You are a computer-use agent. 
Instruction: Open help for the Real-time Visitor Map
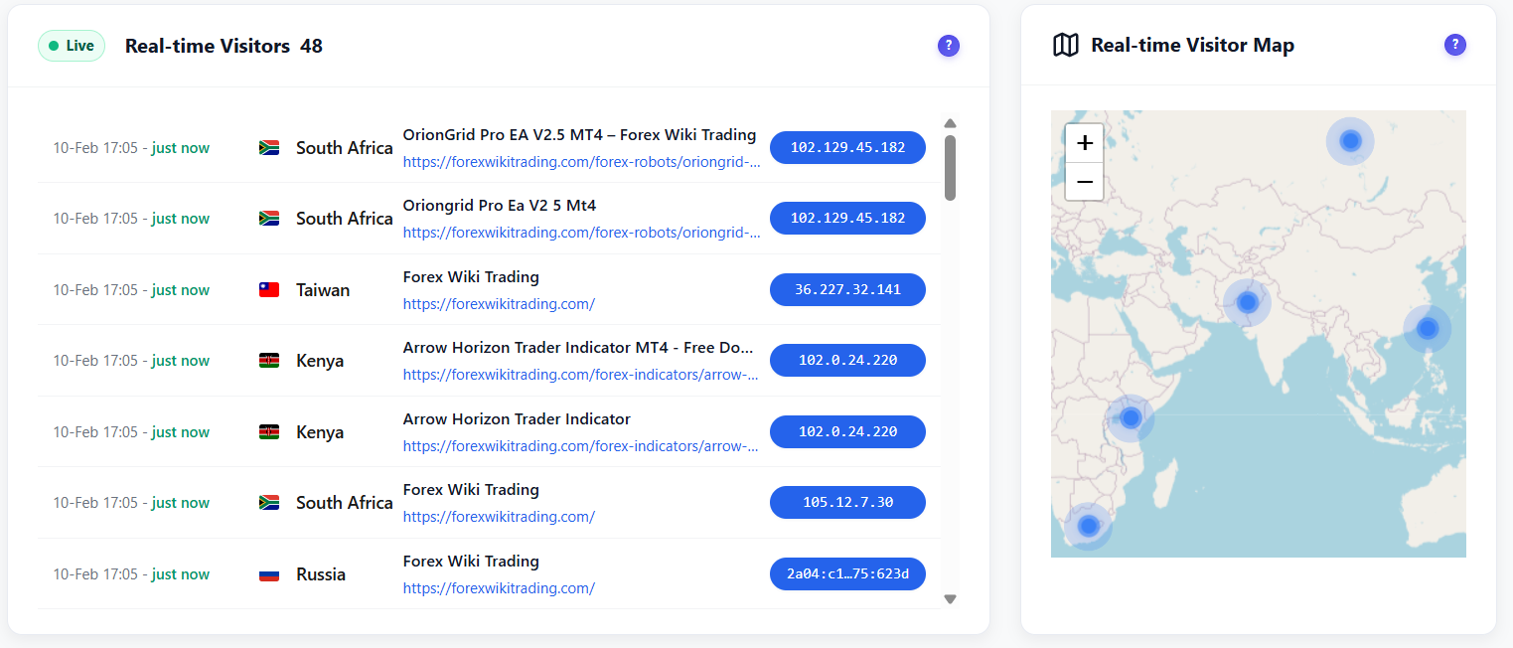(x=1454, y=45)
